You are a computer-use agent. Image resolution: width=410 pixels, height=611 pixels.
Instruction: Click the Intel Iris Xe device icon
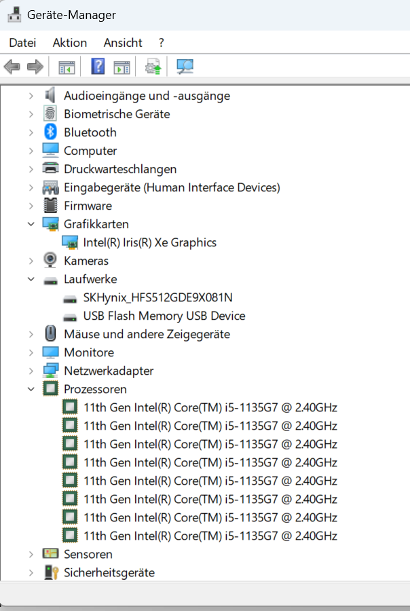click(70, 242)
